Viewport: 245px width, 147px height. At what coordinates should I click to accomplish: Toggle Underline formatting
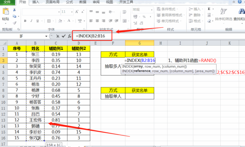[38, 21]
